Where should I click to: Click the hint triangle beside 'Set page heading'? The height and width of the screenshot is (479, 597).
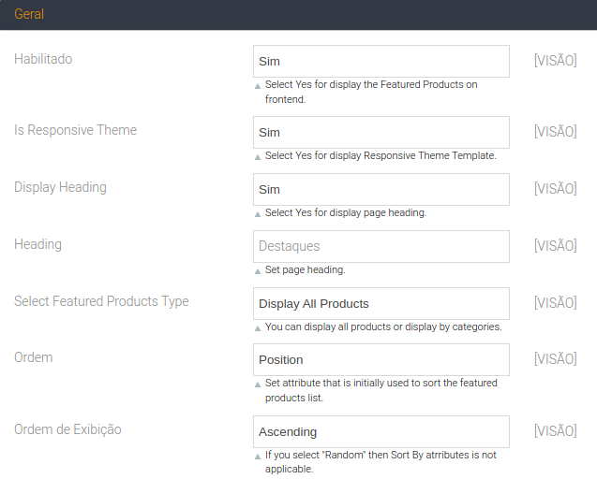coord(258,270)
